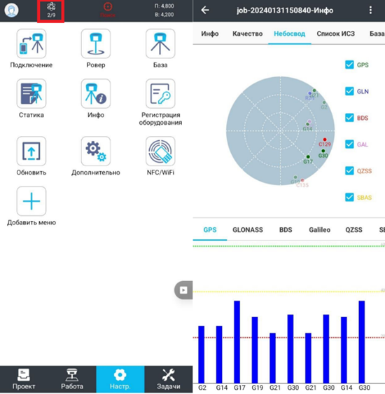Open the three-dot overflow menu
This screenshot has width=385, height=394.
[371, 10]
